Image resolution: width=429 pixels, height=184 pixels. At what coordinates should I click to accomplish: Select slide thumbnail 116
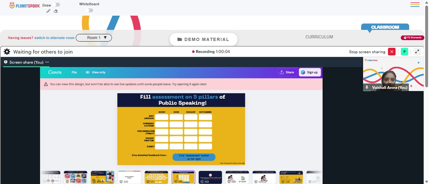pyautogui.click(x=291, y=177)
